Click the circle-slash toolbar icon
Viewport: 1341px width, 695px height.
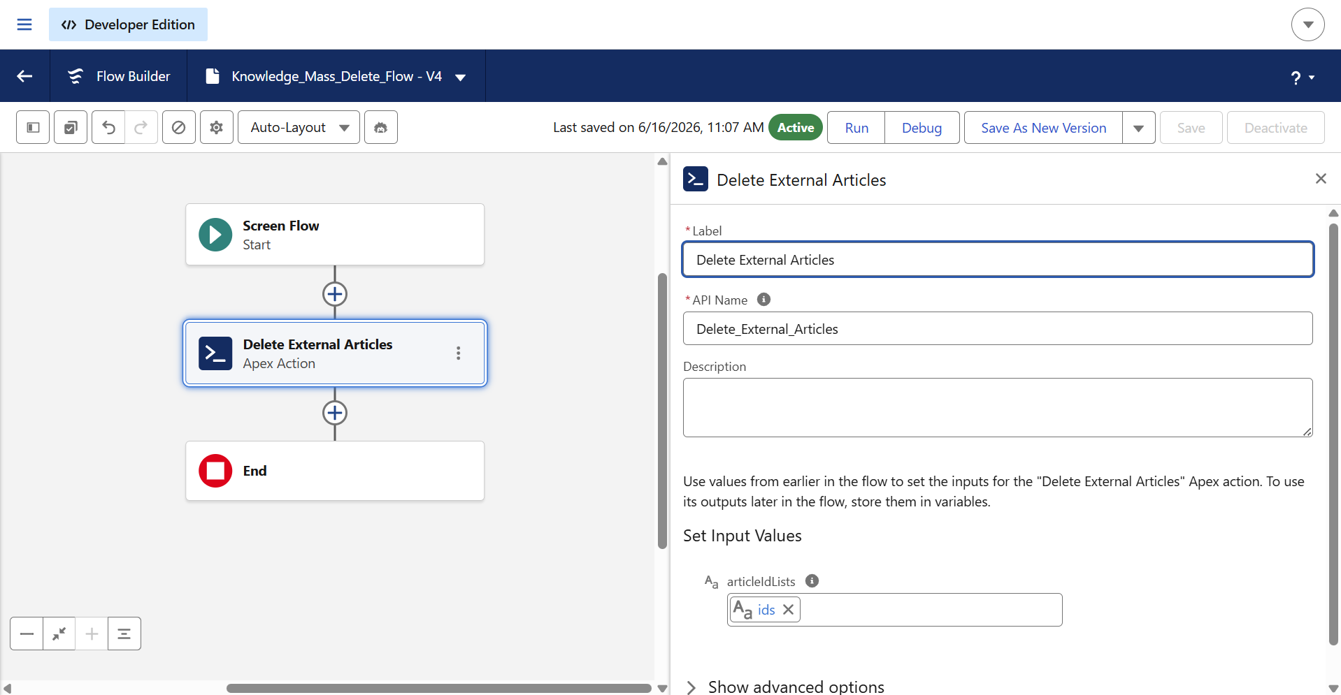point(179,127)
